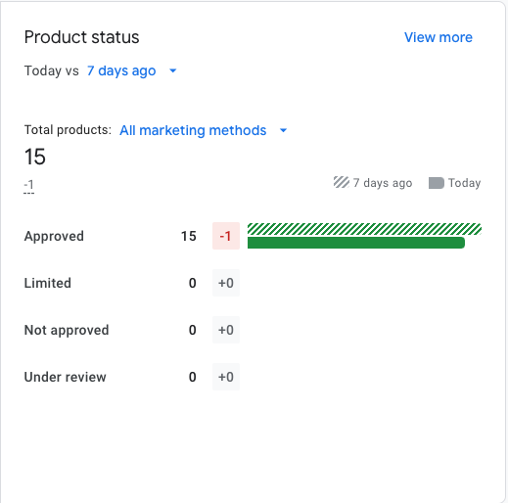508x503 pixels.
Task: Click the +0 badge in Under review row
Action: 226,377
